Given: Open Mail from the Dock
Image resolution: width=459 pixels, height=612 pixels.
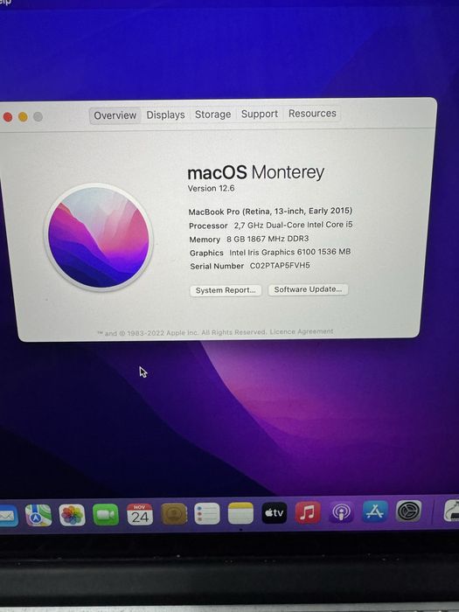Looking at the screenshot, I should [7, 516].
